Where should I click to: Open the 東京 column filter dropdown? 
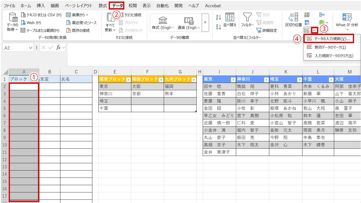click(233, 80)
